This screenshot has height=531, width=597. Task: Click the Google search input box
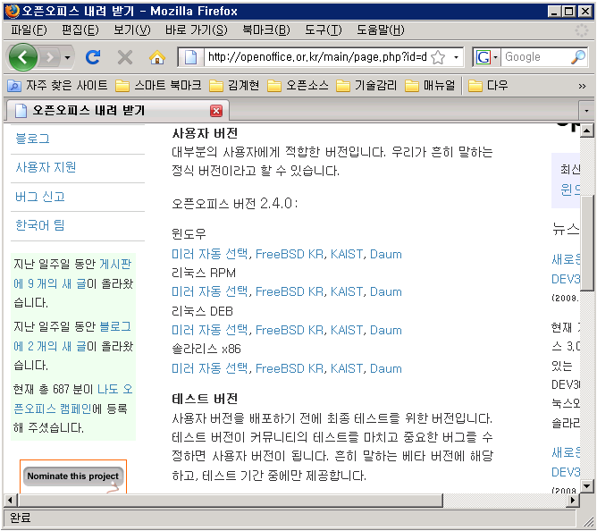click(535, 57)
